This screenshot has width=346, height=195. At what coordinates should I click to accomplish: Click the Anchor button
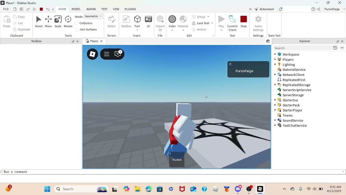(199, 30)
